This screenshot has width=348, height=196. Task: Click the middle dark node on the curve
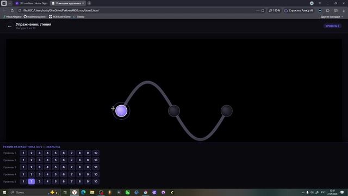(174, 111)
